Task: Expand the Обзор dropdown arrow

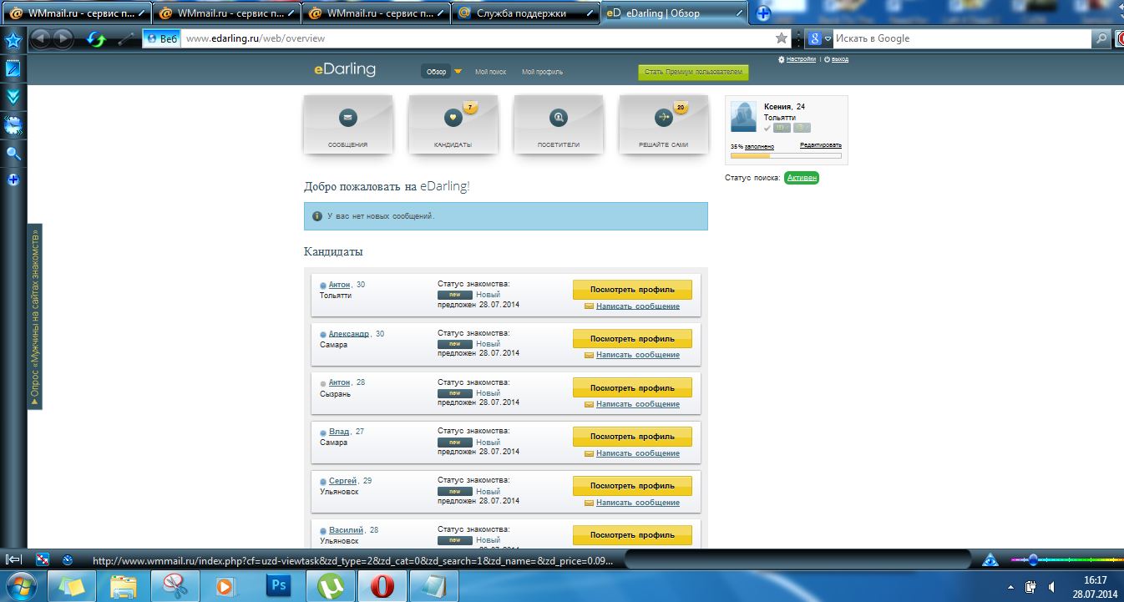Action: [458, 72]
